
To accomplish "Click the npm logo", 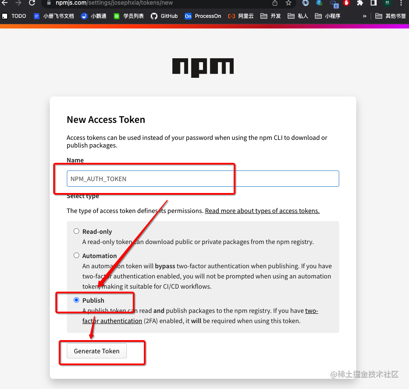I will 203,68.
